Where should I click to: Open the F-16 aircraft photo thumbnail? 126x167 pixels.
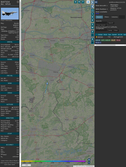coord(10,14)
